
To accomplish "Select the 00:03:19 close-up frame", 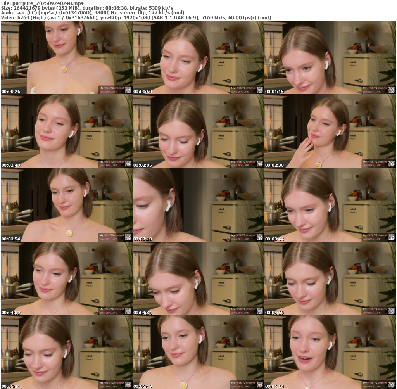I will pyautogui.click(x=198, y=205).
